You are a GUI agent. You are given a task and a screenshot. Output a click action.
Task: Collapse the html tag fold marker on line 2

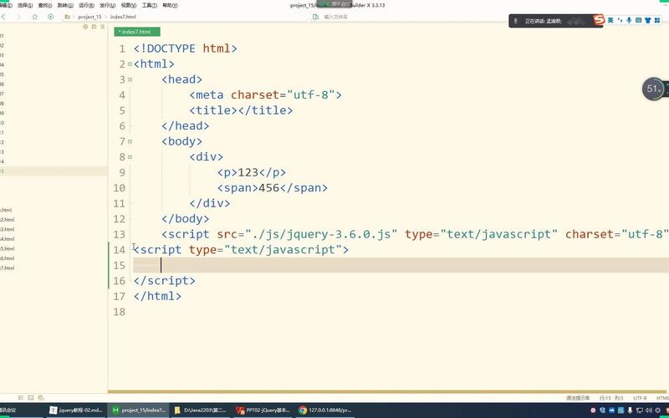(x=130, y=64)
